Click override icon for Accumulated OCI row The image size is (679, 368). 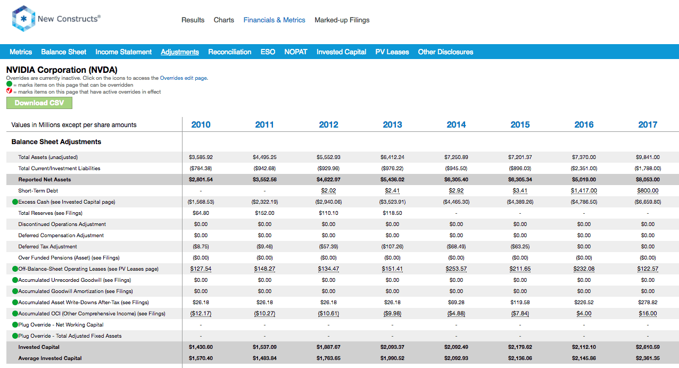click(15, 314)
